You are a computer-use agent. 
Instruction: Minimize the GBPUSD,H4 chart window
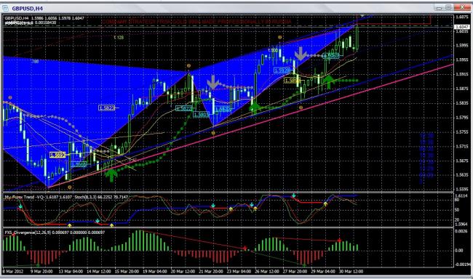[x=440, y=7]
